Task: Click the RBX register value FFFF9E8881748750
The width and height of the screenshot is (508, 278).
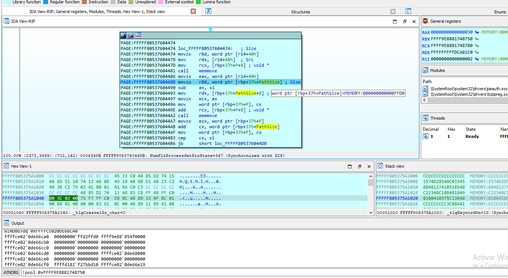Action: 452,39
